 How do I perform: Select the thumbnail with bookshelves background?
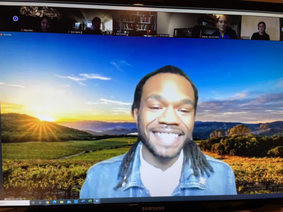pos(135,24)
